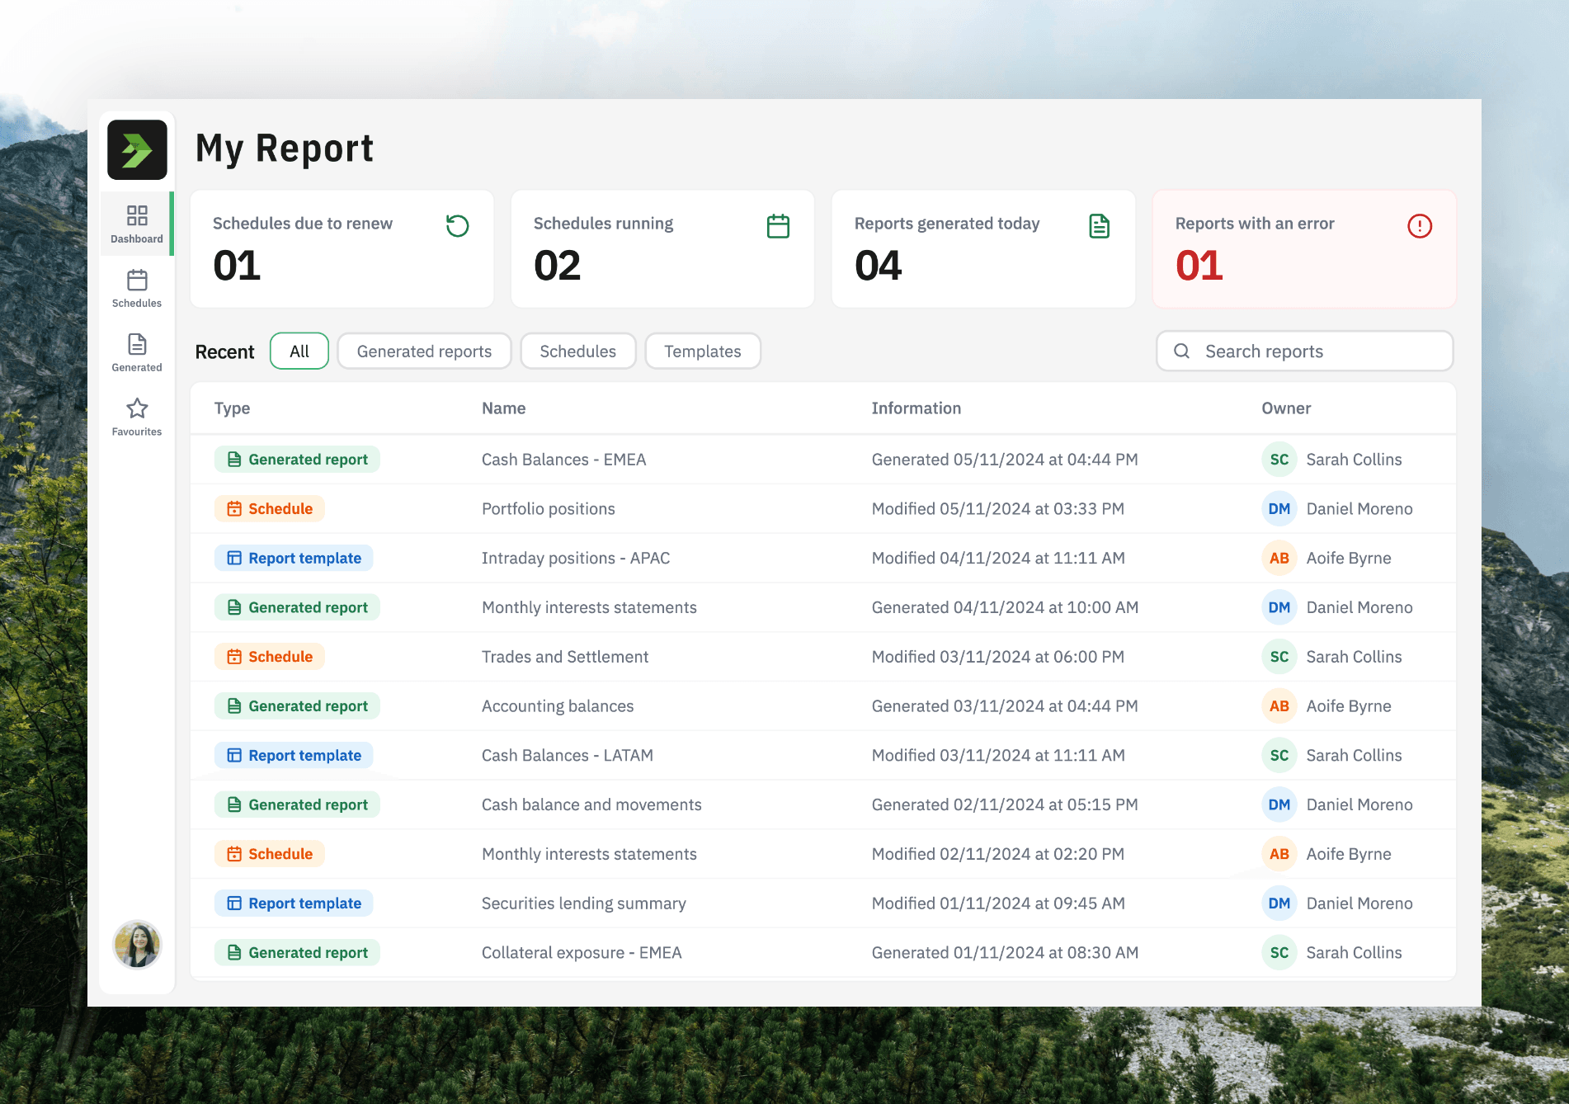
Task: Select the Generated reports filter tab
Action: pyautogui.click(x=424, y=351)
